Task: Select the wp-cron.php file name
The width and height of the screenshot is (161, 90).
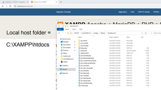Action: pos(85,65)
